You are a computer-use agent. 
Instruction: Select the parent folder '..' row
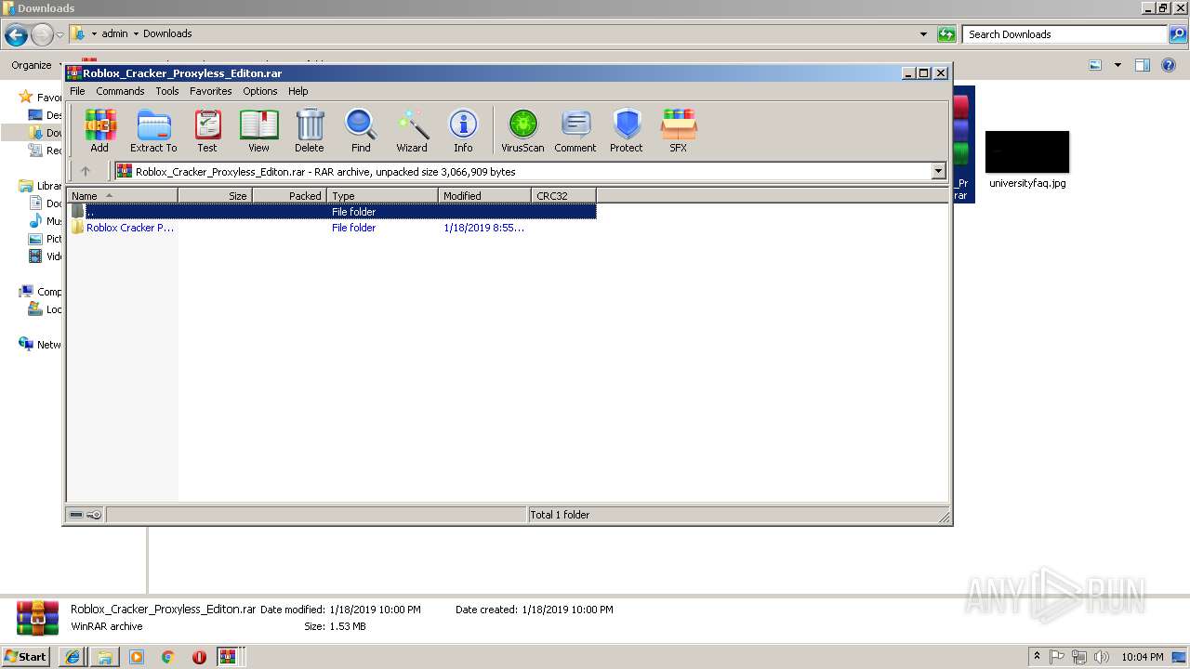(x=332, y=212)
